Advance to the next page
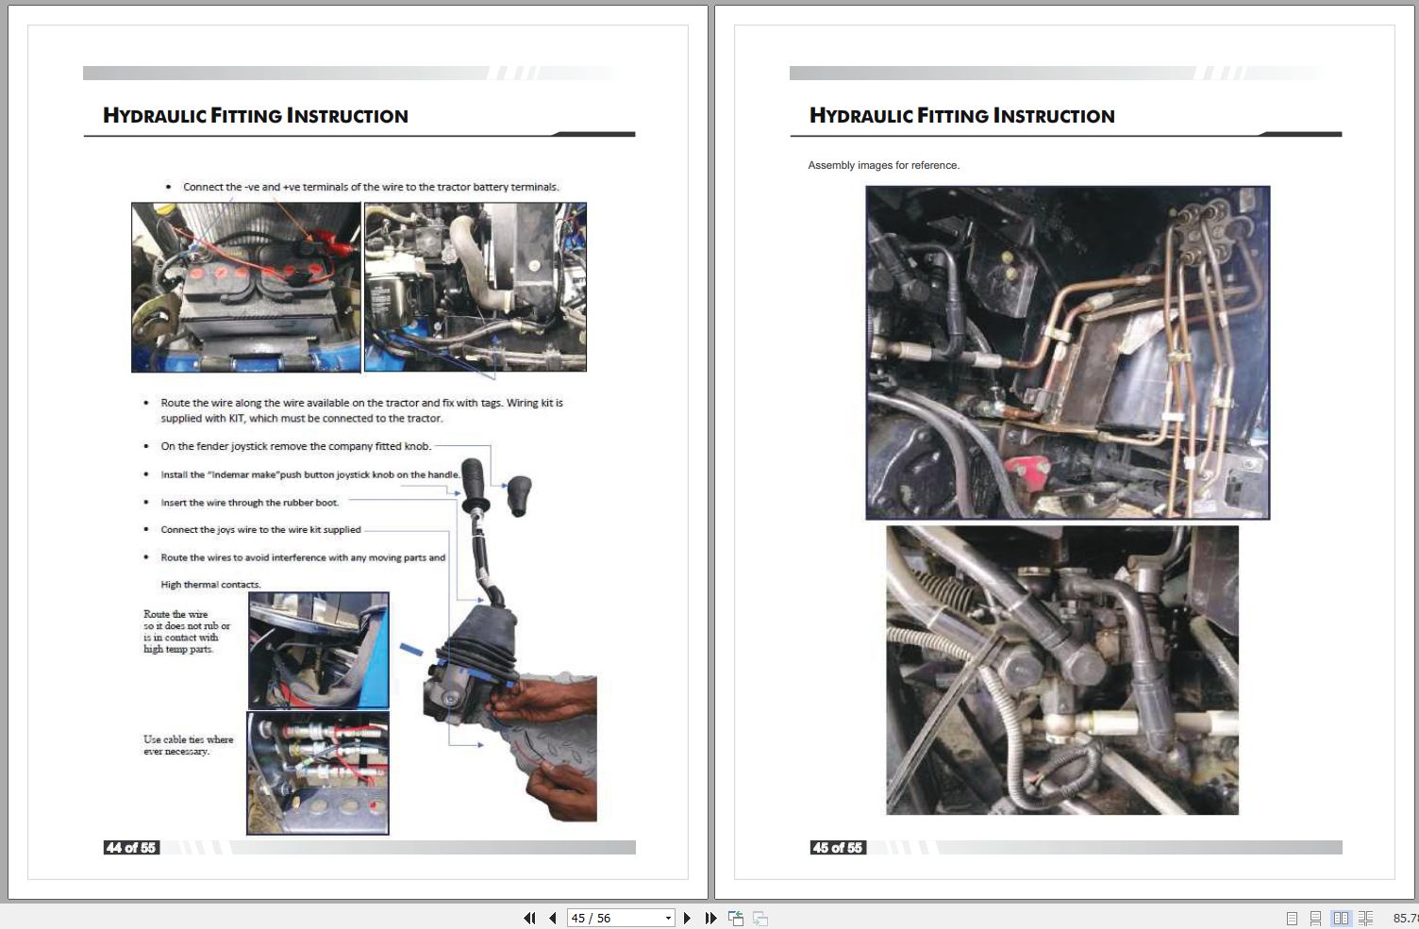1419x929 pixels. pos(688,917)
